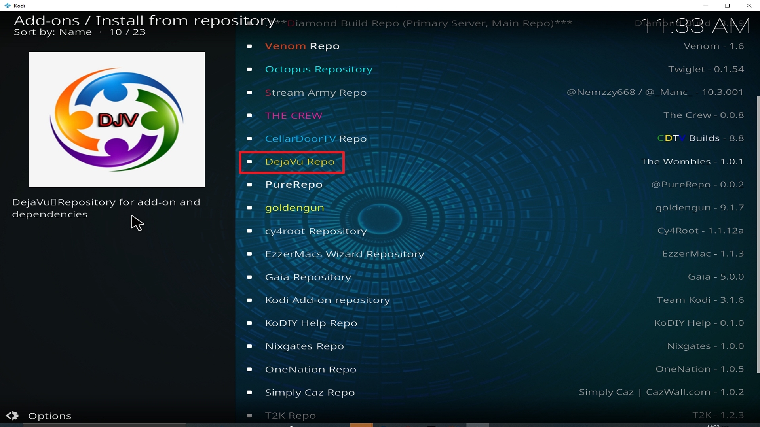Click OneNation - 1.0.5 label
760x427 pixels.
click(700, 369)
